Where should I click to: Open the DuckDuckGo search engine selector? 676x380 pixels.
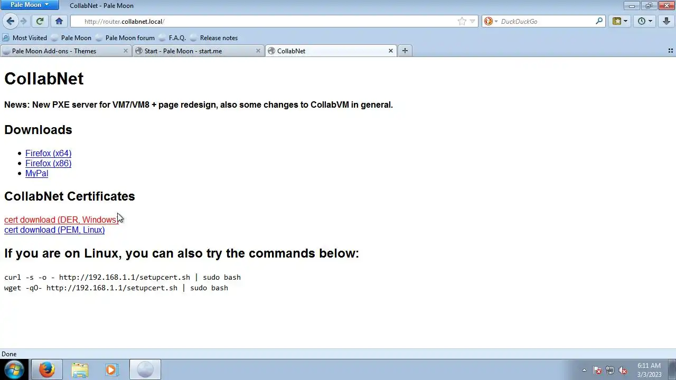click(491, 21)
